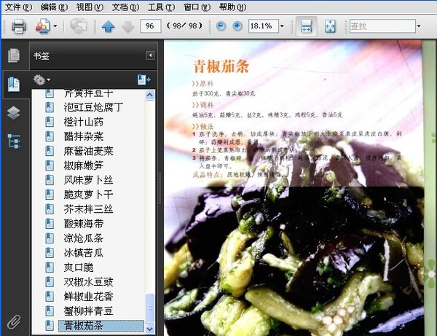Go to previous page with up arrow
Screen dimensions: 437x336
click(x=108, y=26)
